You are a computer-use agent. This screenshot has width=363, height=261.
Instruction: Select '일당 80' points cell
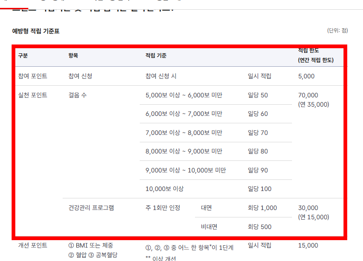258,151
